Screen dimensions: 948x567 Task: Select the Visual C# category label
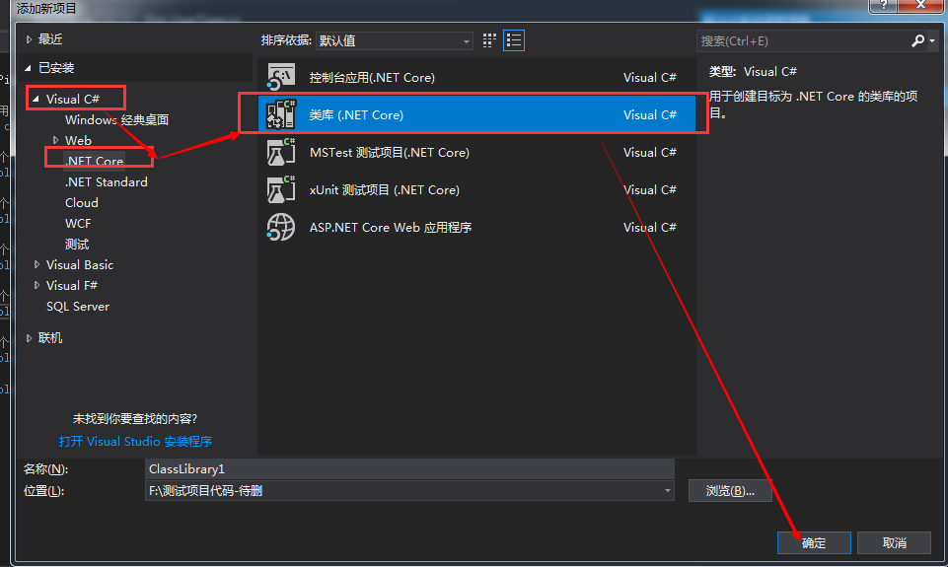click(73, 99)
